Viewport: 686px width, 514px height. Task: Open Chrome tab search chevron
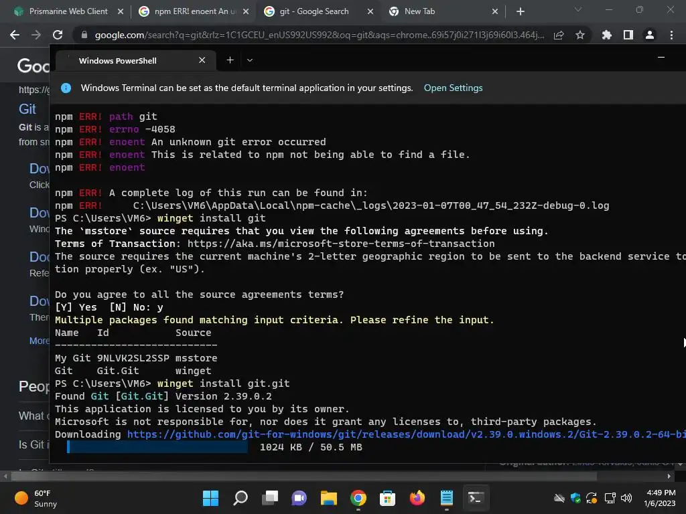[x=578, y=9]
